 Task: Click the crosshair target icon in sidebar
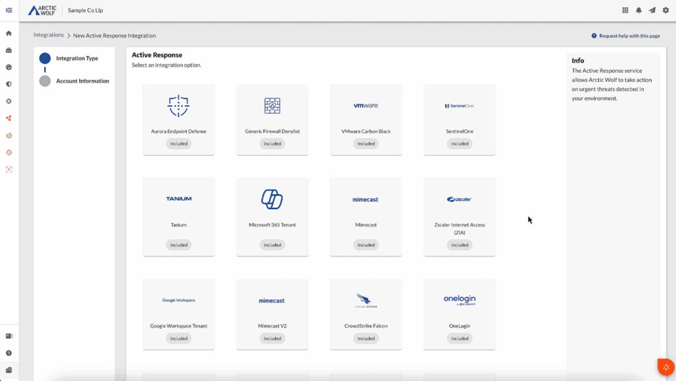(x=9, y=101)
